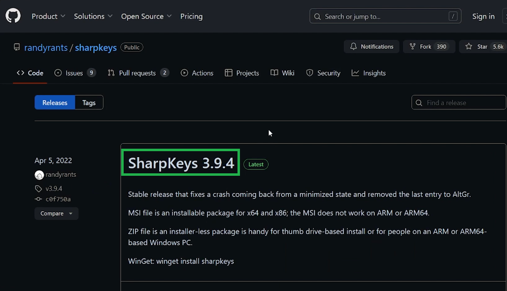507x291 pixels.
Task: Click the fork icon
Action: click(x=412, y=46)
